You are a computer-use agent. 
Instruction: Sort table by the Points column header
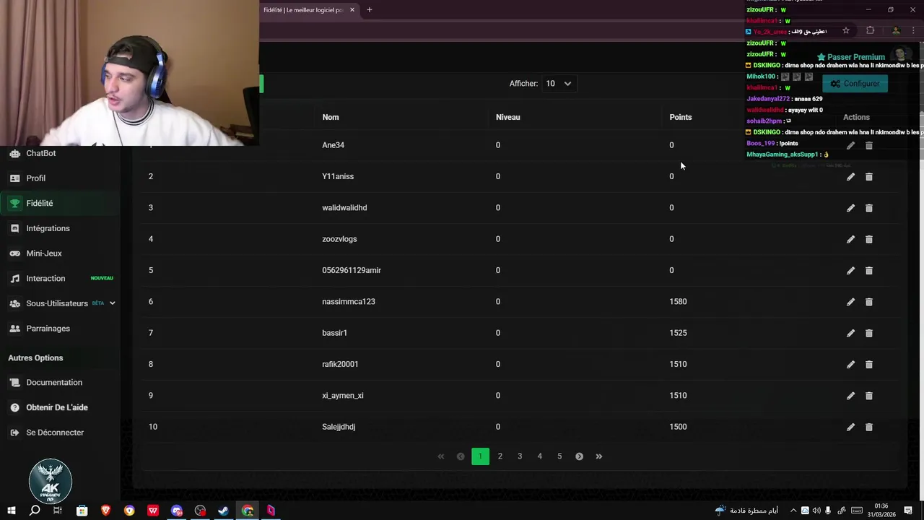[681, 117]
